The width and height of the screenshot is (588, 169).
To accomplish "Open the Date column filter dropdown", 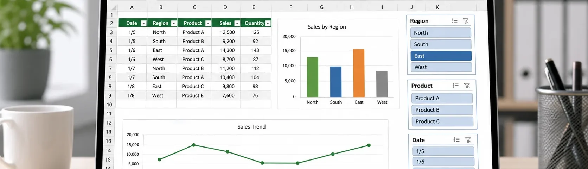I will coord(143,23).
